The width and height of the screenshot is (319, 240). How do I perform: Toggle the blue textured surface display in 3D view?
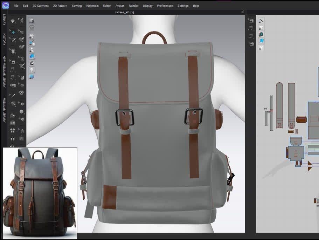coord(32,56)
